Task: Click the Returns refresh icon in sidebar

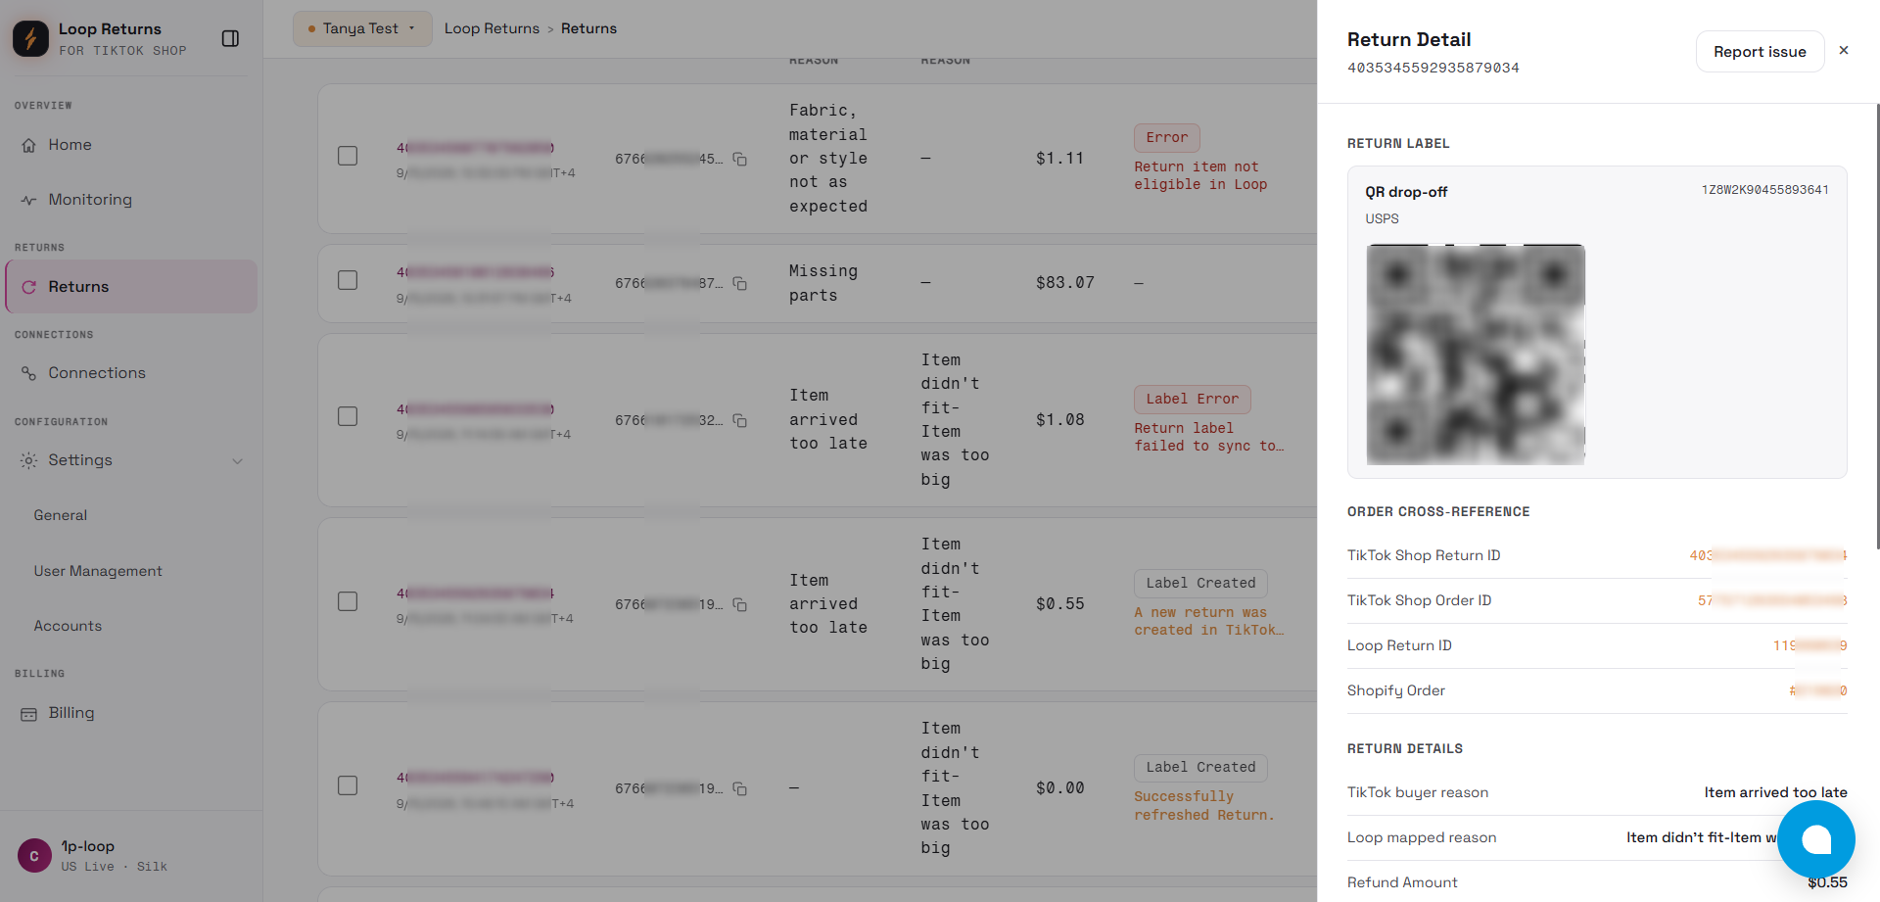Action: (28, 287)
